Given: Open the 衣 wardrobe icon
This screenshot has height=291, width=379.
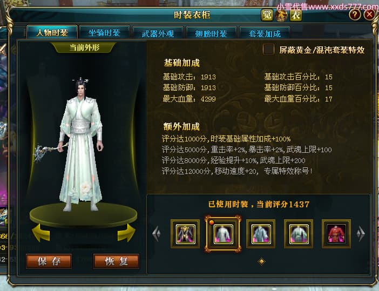Looking at the screenshot, I should point(296,15).
